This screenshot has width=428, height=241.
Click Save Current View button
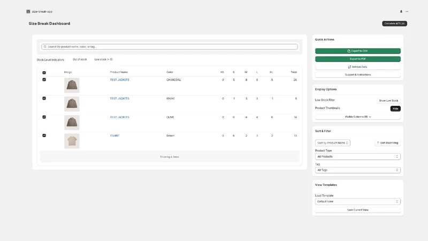(357, 210)
